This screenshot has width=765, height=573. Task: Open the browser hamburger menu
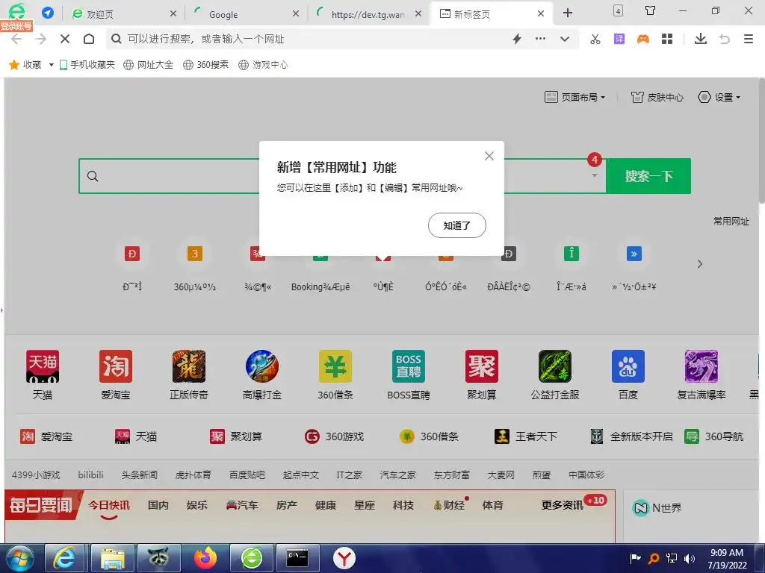pyautogui.click(x=749, y=39)
